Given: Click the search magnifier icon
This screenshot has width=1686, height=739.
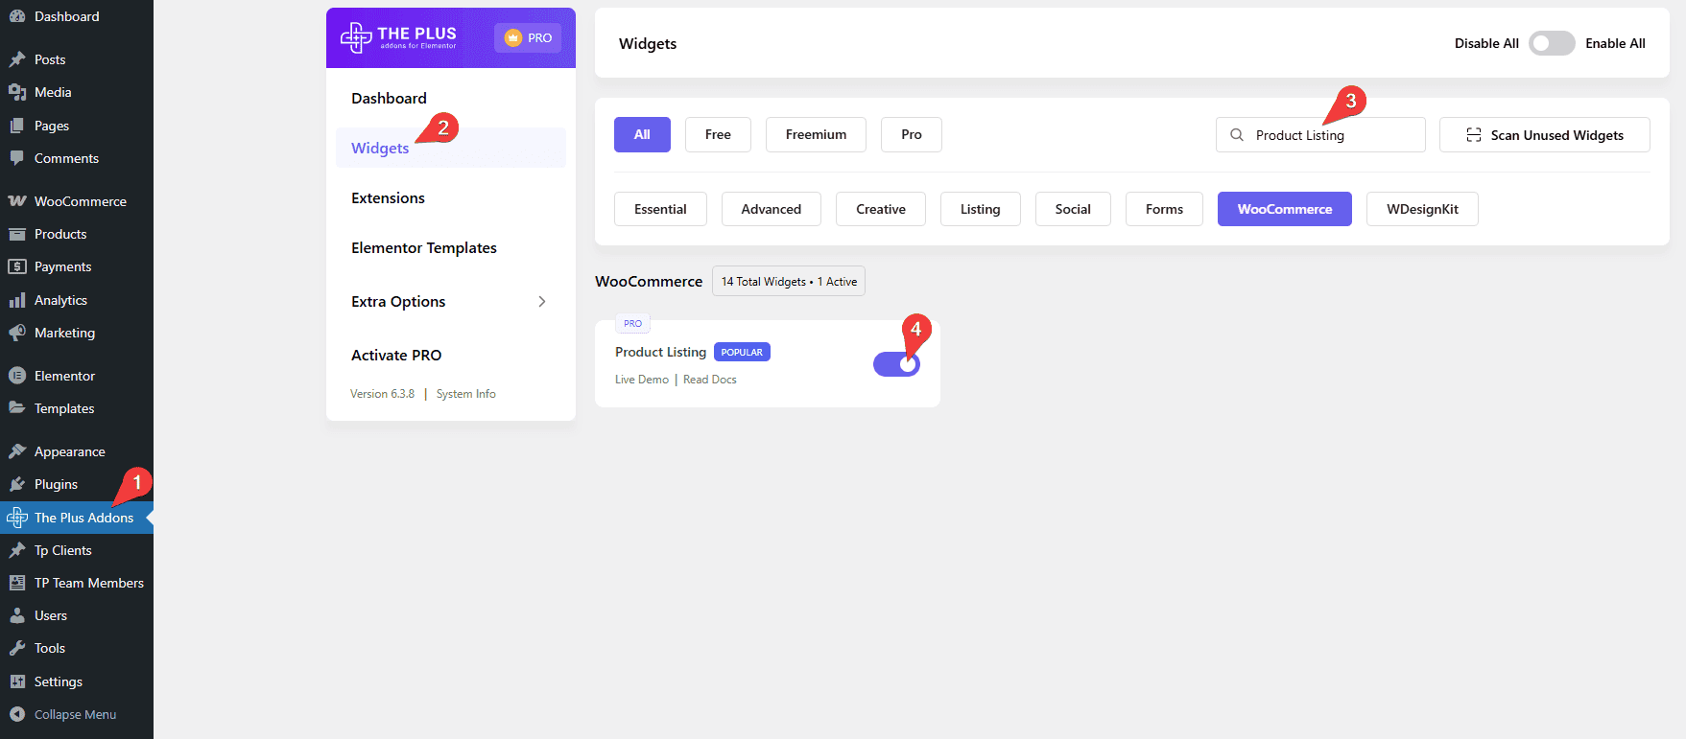Looking at the screenshot, I should [x=1237, y=135].
